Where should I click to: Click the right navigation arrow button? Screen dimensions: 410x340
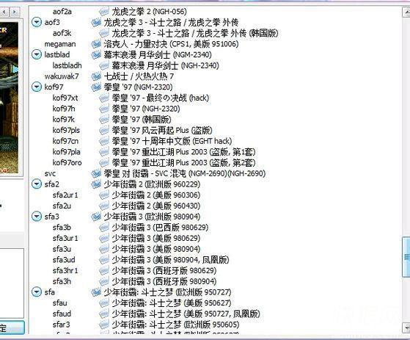click(15, 12)
